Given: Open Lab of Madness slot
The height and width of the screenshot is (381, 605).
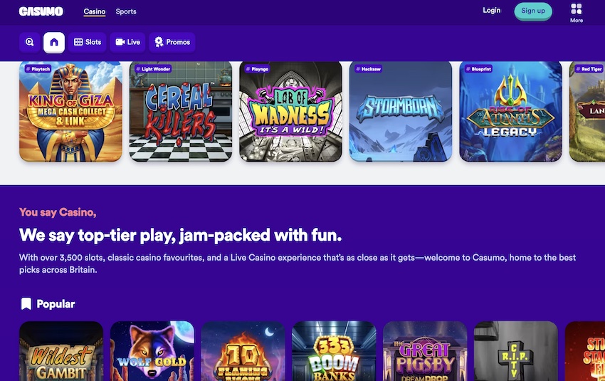Looking at the screenshot, I should click(x=290, y=112).
